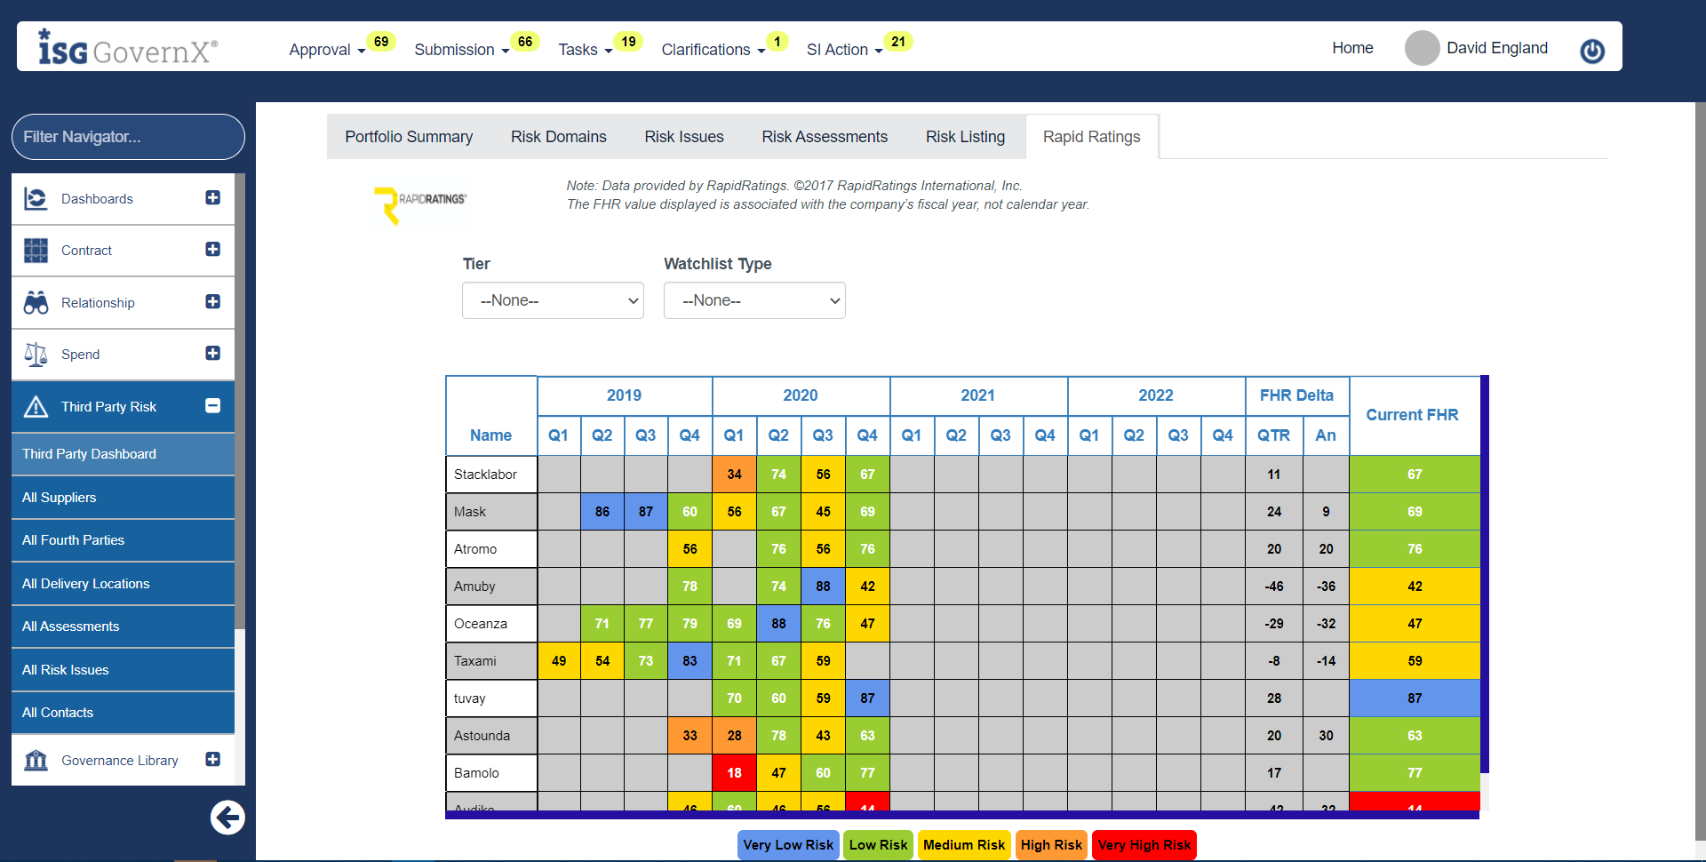The height and width of the screenshot is (862, 1706).
Task: Click the Dashboards sidebar icon
Action: point(36,198)
